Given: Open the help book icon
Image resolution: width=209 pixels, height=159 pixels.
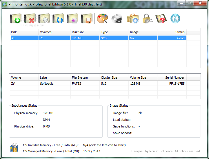Looking at the screenshot, I should click(x=161, y=19).
